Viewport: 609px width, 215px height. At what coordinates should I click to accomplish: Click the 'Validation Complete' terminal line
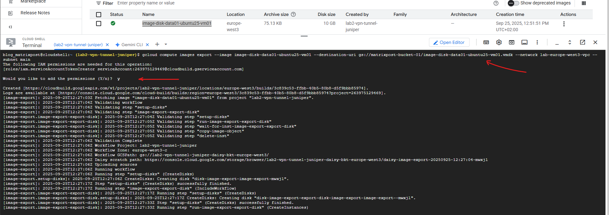(x=72, y=141)
